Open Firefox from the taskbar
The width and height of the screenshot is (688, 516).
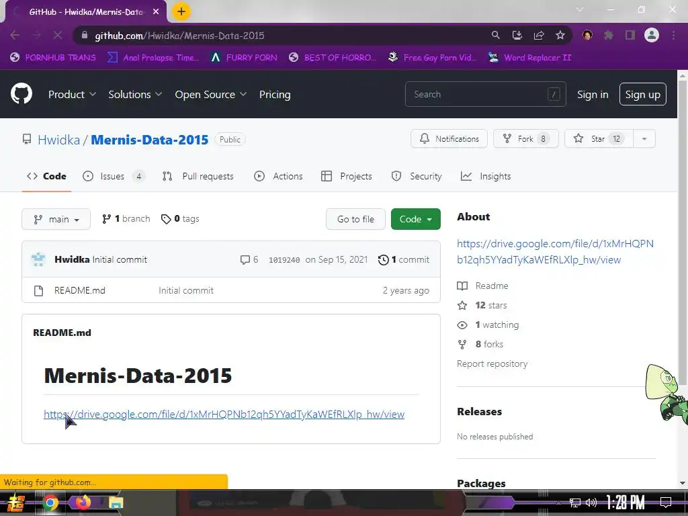point(83,502)
